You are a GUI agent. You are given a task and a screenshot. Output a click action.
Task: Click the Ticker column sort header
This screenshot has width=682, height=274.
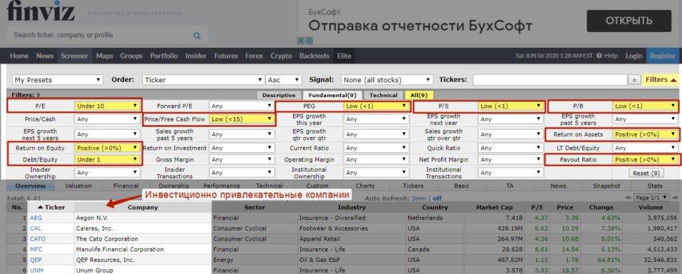click(x=51, y=207)
